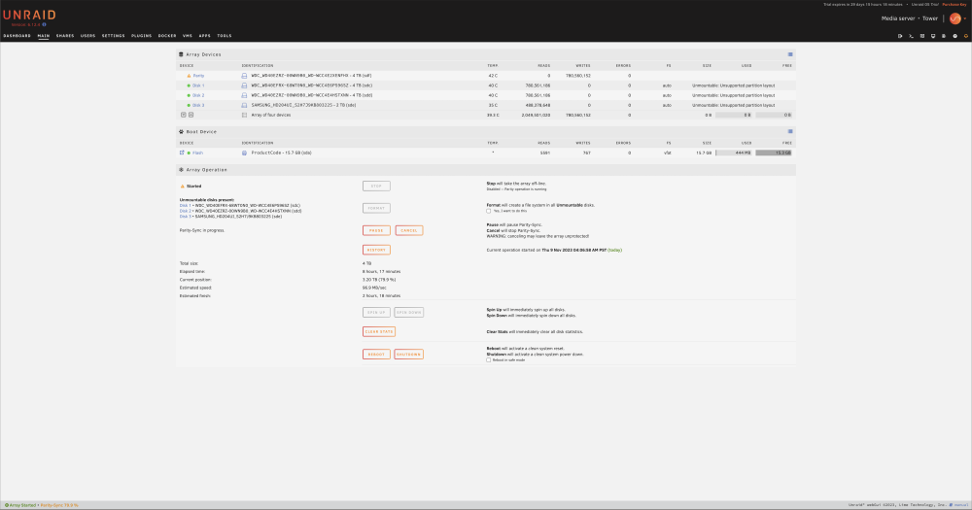The width and height of the screenshot is (972, 510).
Task: Open the Purchase Key link
Action: (955, 4)
